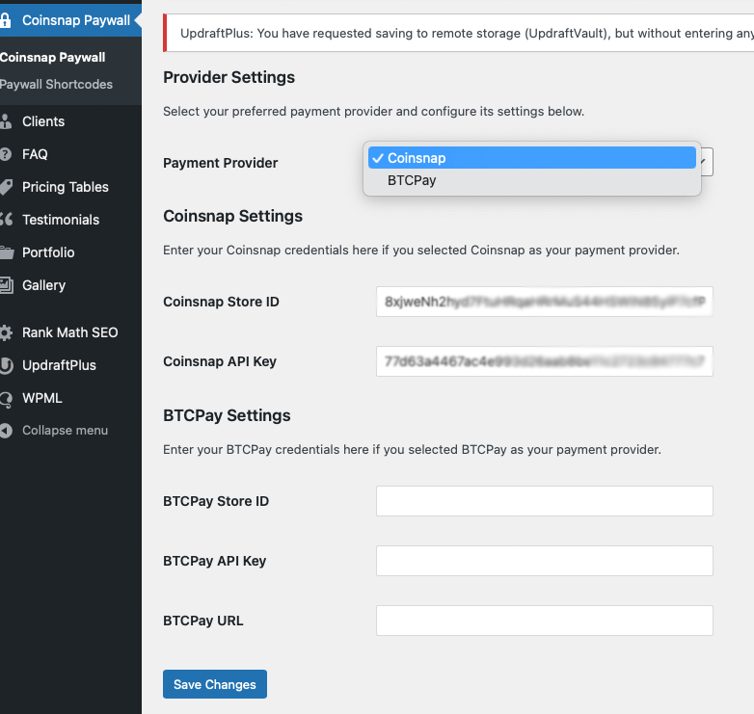This screenshot has width=754, height=714.
Task: Click the Save Changes button
Action: pos(214,684)
